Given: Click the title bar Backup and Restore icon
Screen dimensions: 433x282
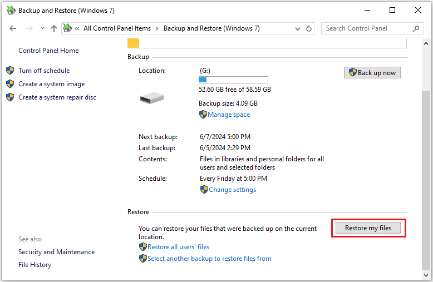Looking at the screenshot, I should [x=11, y=10].
